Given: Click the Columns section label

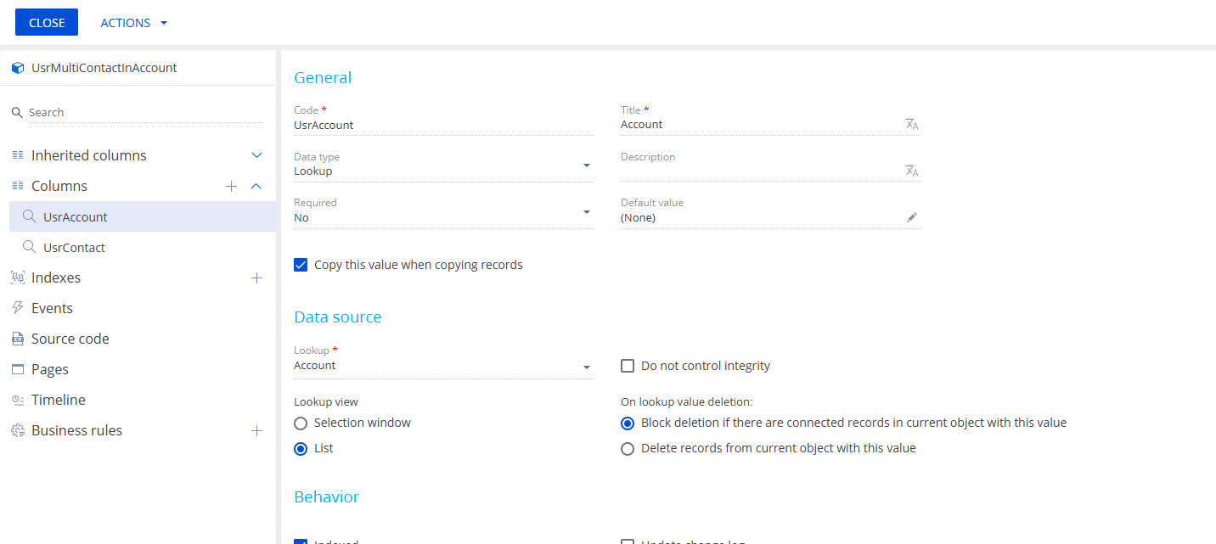Looking at the screenshot, I should pos(59,186).
